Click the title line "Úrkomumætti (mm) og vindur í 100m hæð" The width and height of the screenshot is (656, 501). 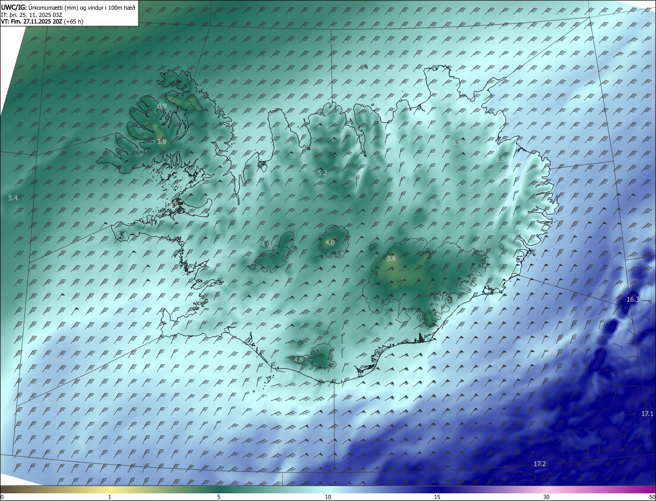tap(82, 8)
